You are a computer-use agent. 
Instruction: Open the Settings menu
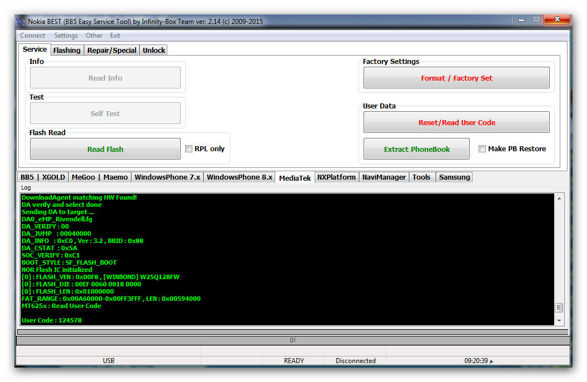(x=66, y=36)
